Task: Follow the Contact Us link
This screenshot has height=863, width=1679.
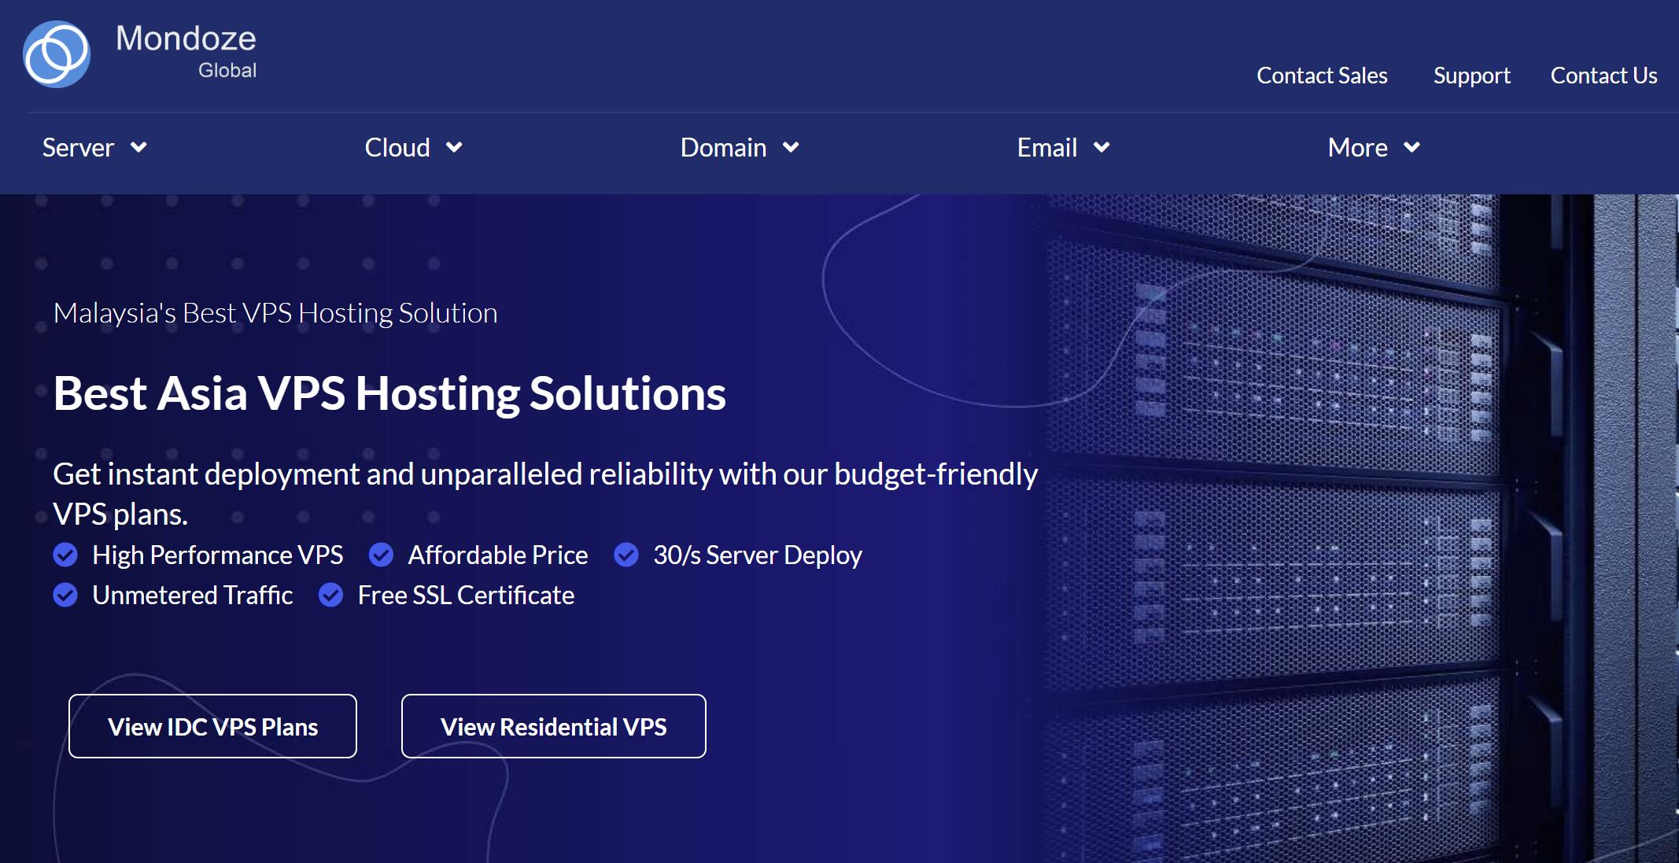Action: [x=1603, y=76]
